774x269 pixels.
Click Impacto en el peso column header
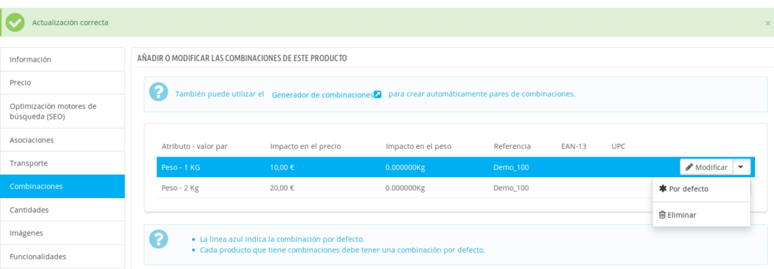point(418,146)
